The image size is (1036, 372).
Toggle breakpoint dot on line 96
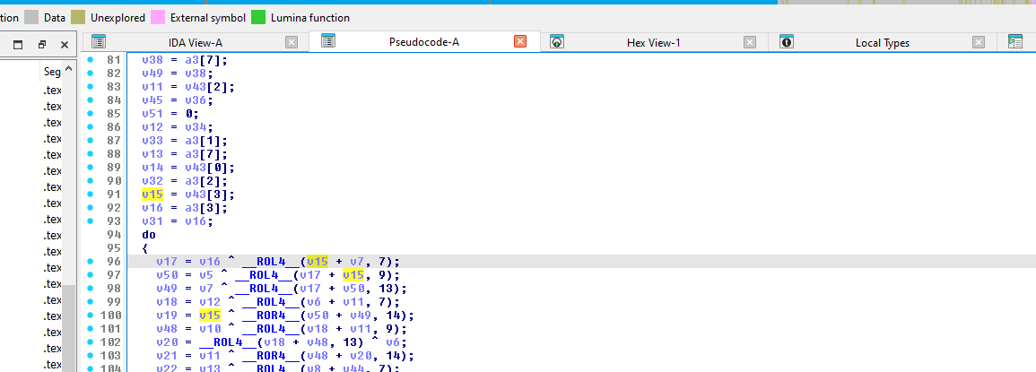(90, 262)
